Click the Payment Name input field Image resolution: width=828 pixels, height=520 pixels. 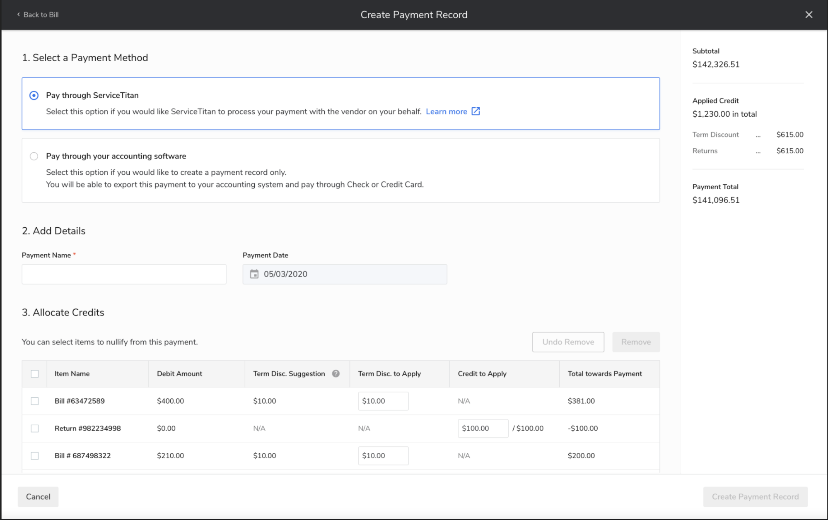(123, 274)
